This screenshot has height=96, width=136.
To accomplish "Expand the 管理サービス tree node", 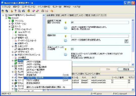I will coord(13,38).
